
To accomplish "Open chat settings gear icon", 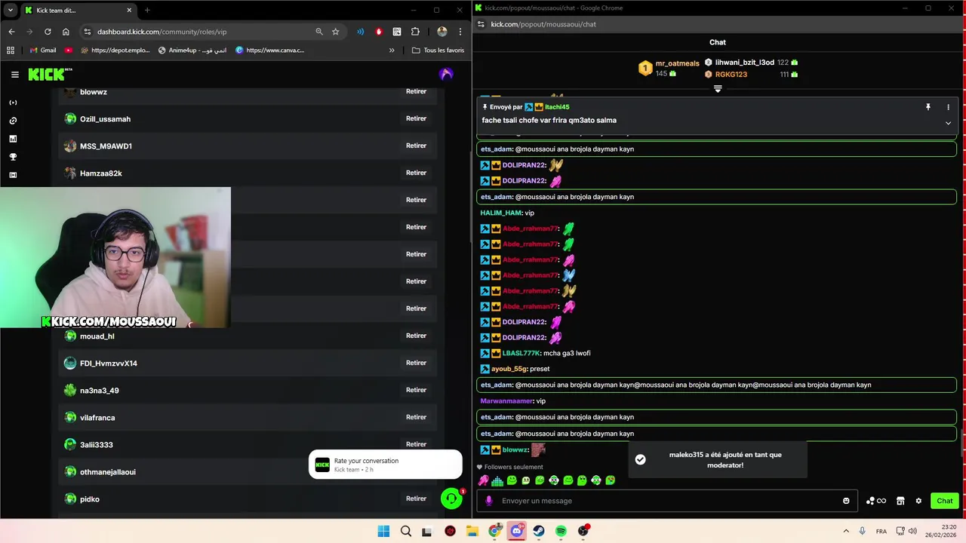I will [x=918, y=501].
